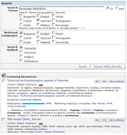This screenshot has width=127, height=135.
Task: Check Polish in Retrieval Languages
Action: (53, 33)
